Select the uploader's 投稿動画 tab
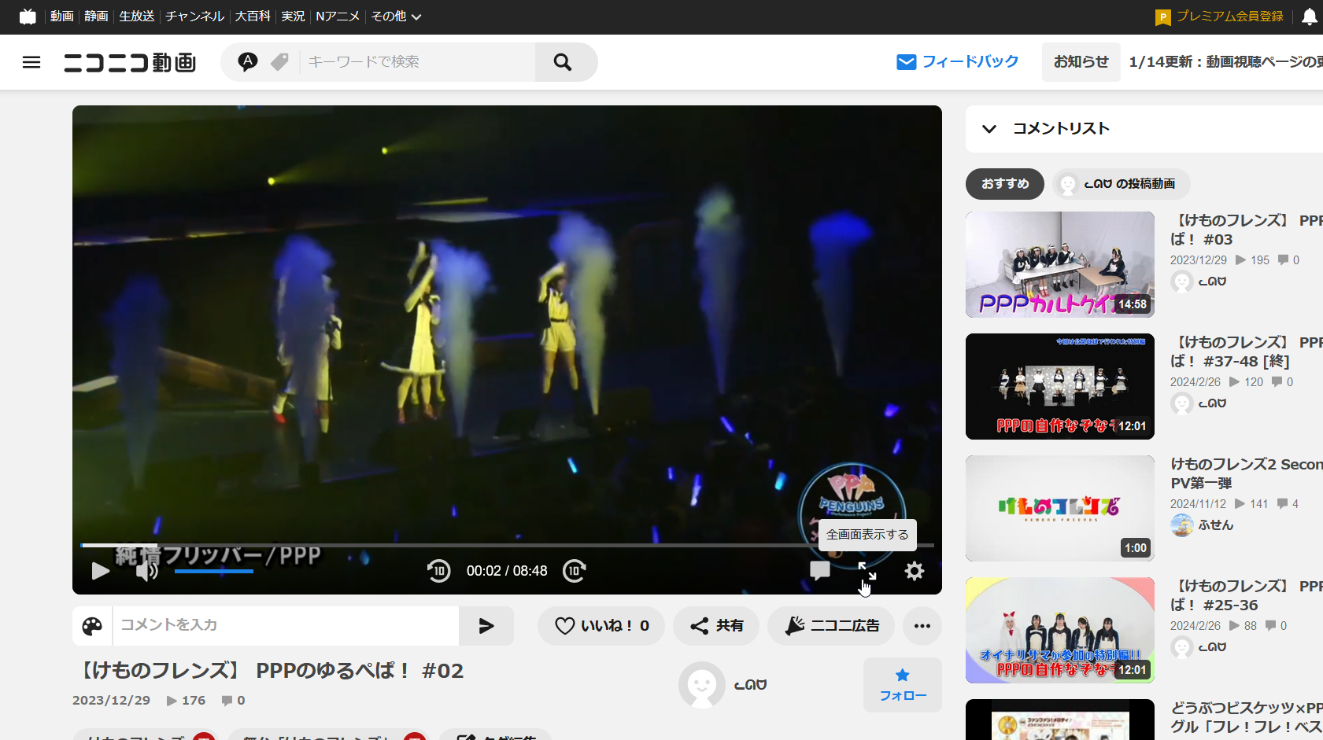The width and height of the screenshot is (1323, 740). click(x=1121, y=184)
